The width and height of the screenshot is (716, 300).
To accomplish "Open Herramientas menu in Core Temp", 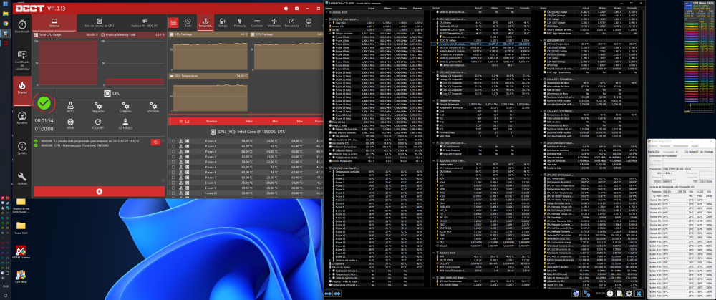I will pos(679,146).
